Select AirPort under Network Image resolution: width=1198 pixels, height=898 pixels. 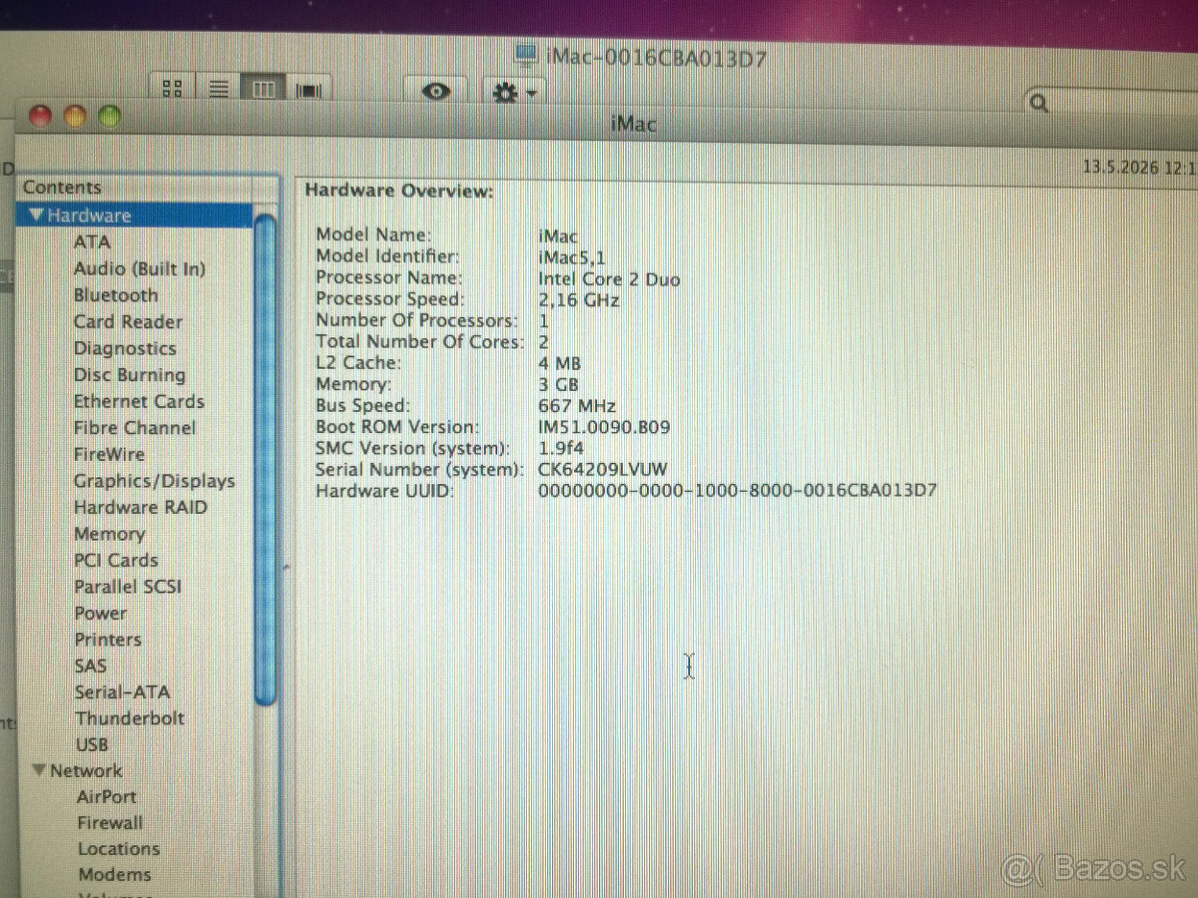tap(107, 796)
